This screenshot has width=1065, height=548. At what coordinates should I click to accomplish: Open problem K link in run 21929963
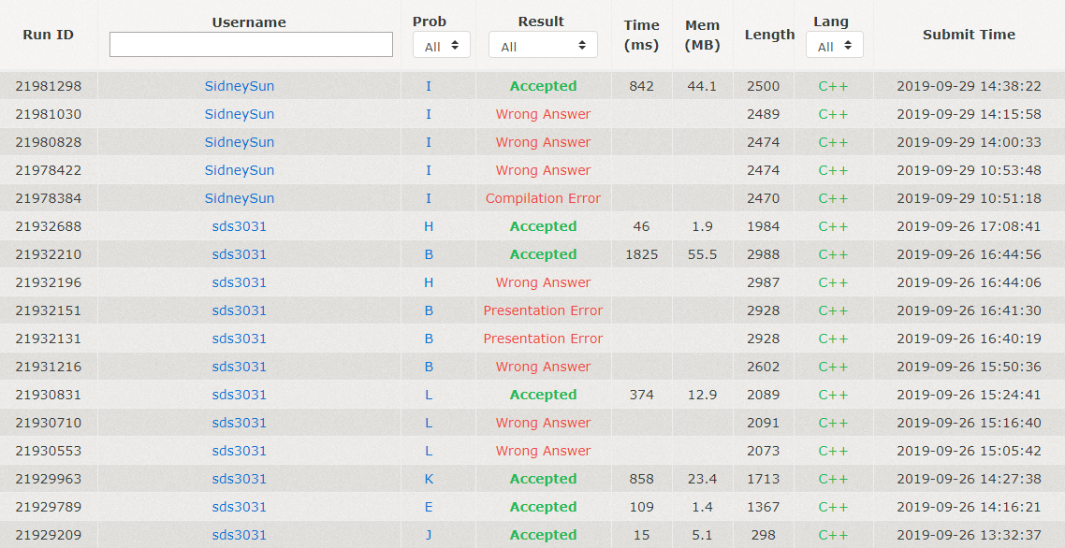pos(429,479)
